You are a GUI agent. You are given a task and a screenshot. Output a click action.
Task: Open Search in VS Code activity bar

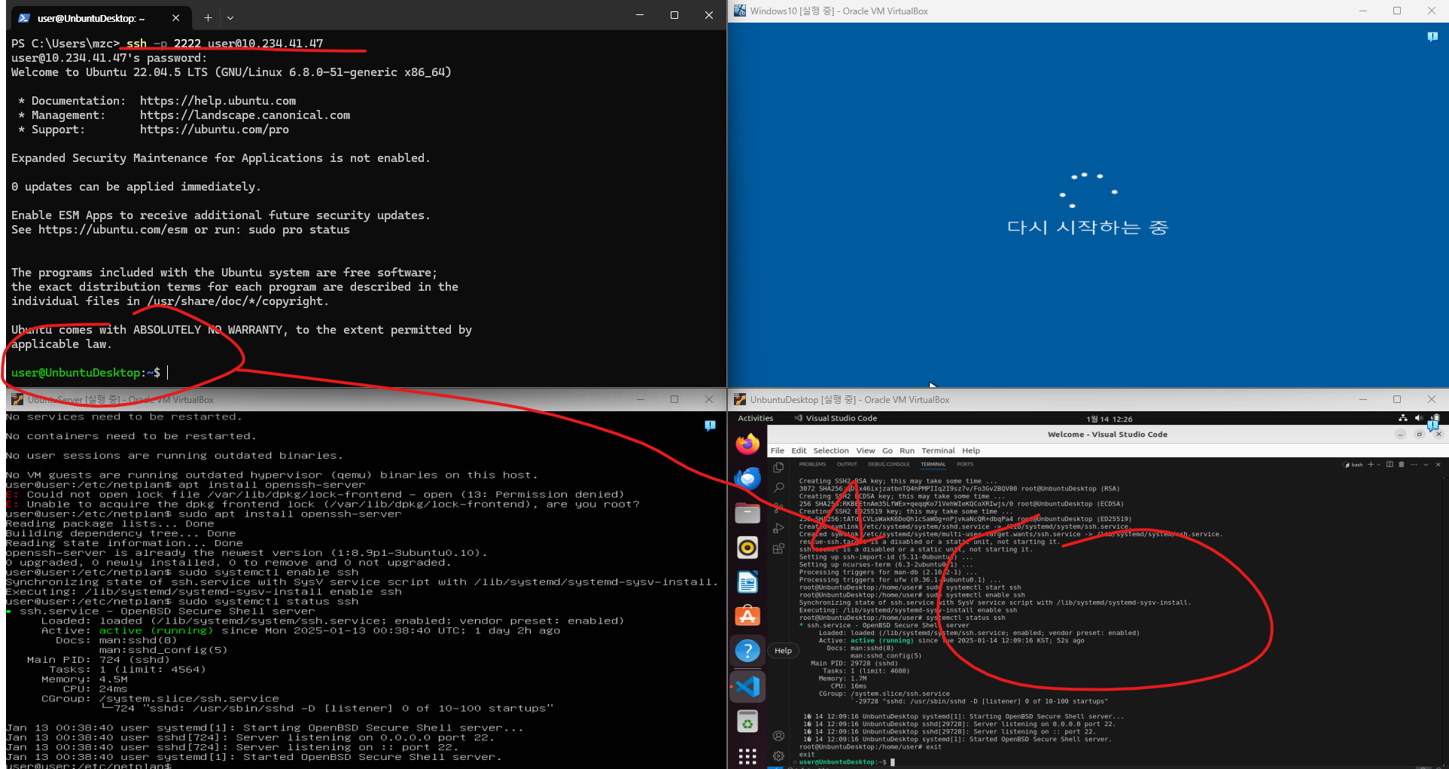pos(778,488)
